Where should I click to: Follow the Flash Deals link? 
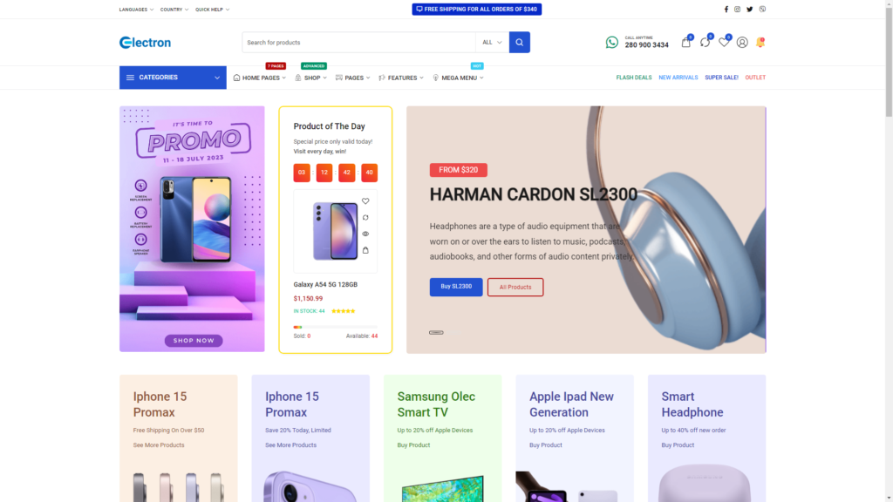[634, 78]
